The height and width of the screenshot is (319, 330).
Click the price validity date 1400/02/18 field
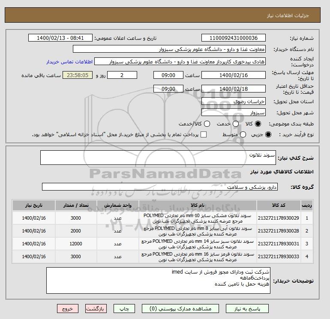click(x=234, y=89)
